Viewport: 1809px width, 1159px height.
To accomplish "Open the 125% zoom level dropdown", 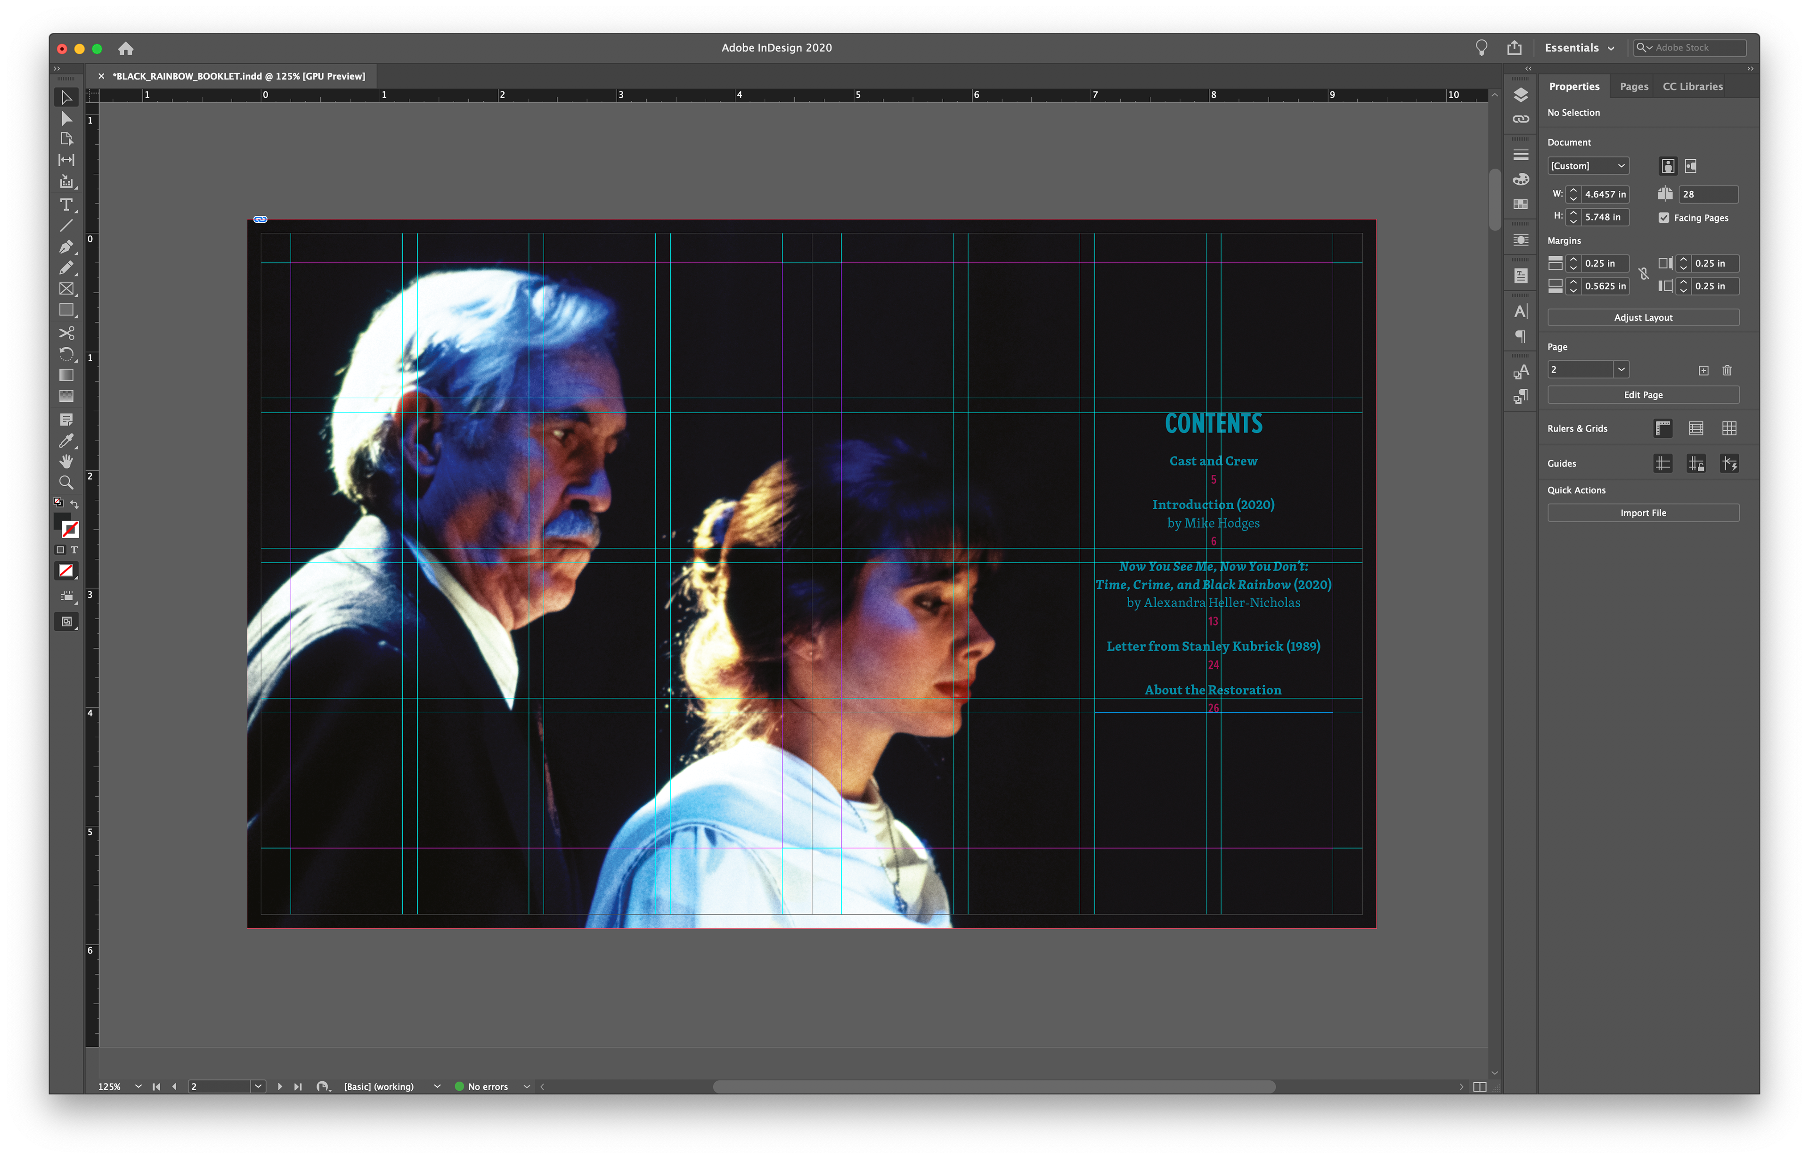I will click(x=138, y=1086).
